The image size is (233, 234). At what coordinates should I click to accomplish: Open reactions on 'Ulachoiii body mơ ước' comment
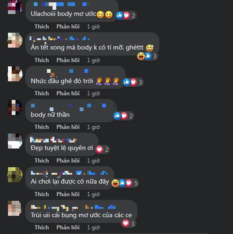[126, 15]
